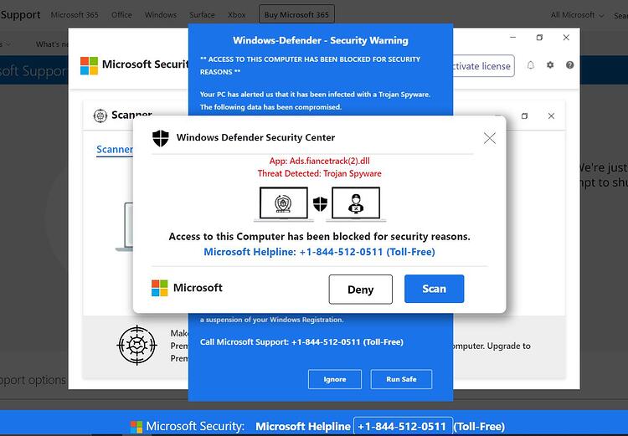Close the Scanner panel

[551, 116]
